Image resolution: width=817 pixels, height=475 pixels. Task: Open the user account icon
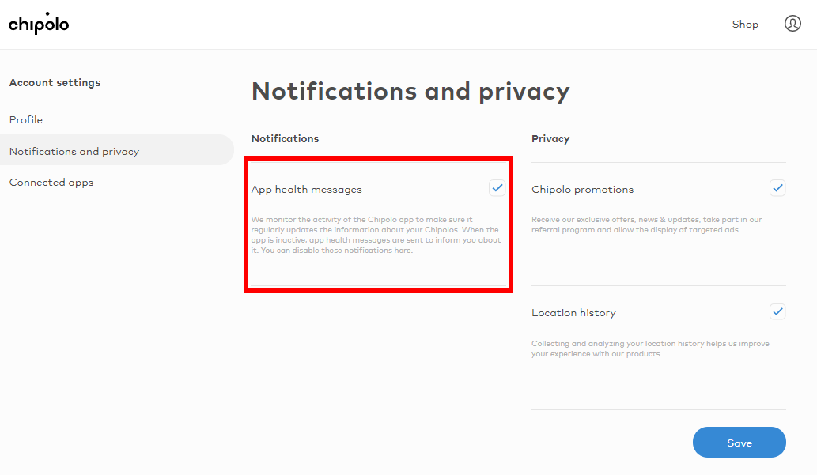[792, 24]
